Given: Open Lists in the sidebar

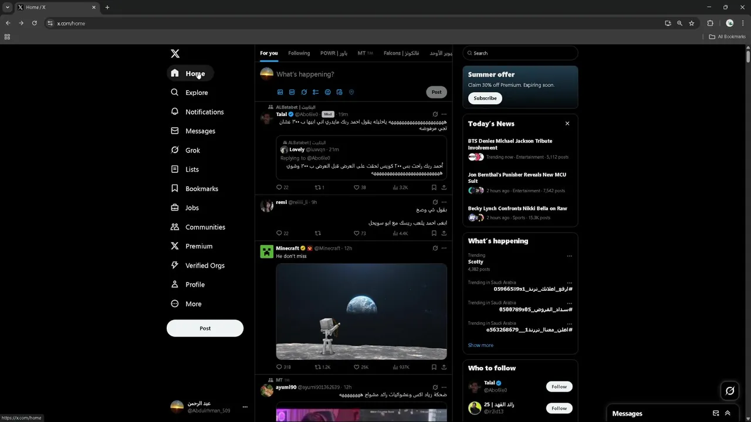Looking at the screenshot, I should pos(184,169).
